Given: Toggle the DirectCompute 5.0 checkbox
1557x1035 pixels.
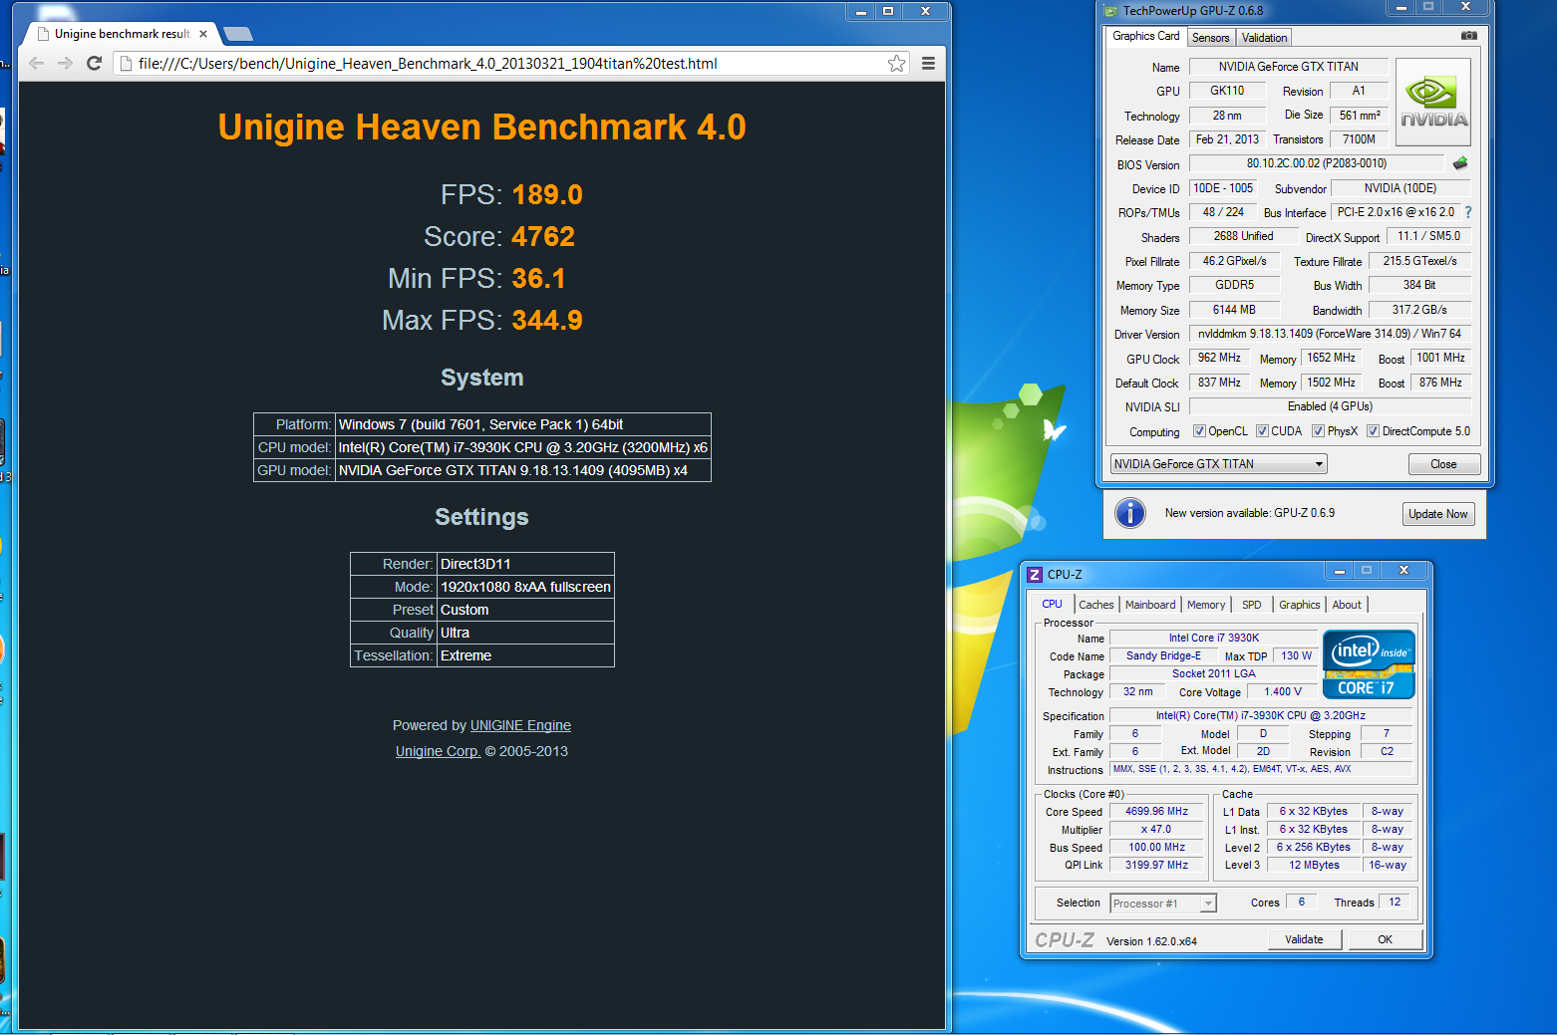Looking at the screenshot, I should [1373, 431].
